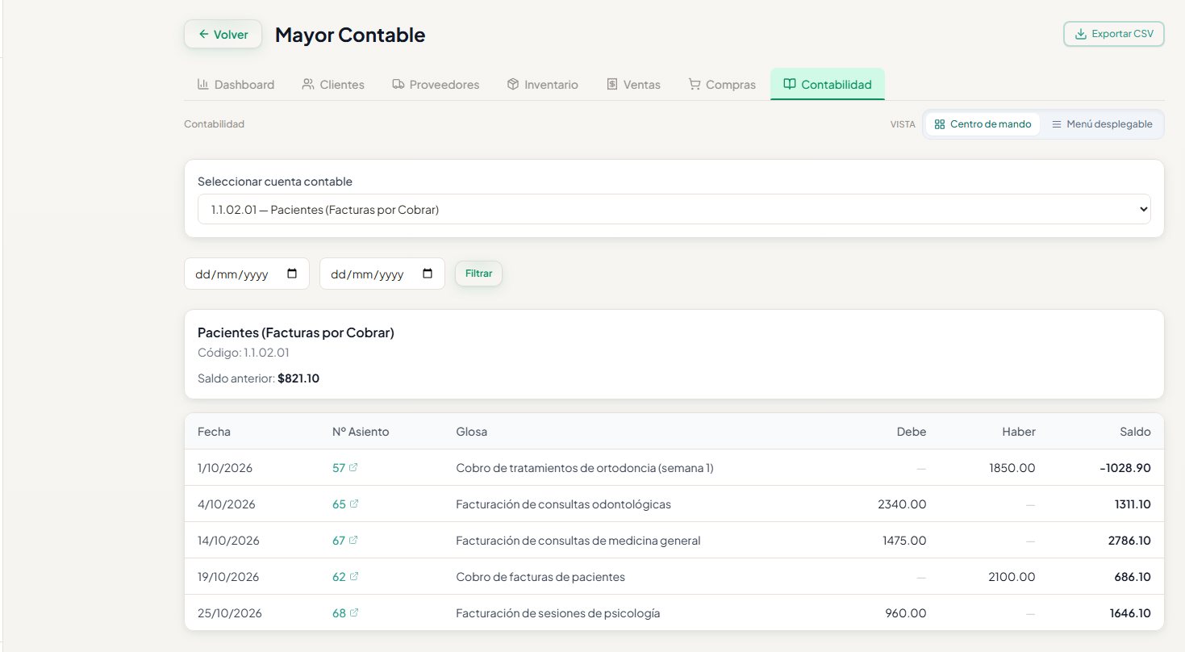Screen dimensions: 1185x652
Task: Click the back arrow icon in Volver
Action: point(203,35)
